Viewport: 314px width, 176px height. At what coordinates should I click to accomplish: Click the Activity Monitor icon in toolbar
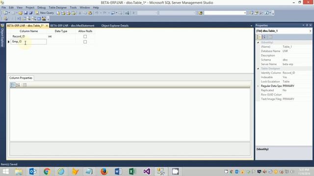(x=127, y=13)
